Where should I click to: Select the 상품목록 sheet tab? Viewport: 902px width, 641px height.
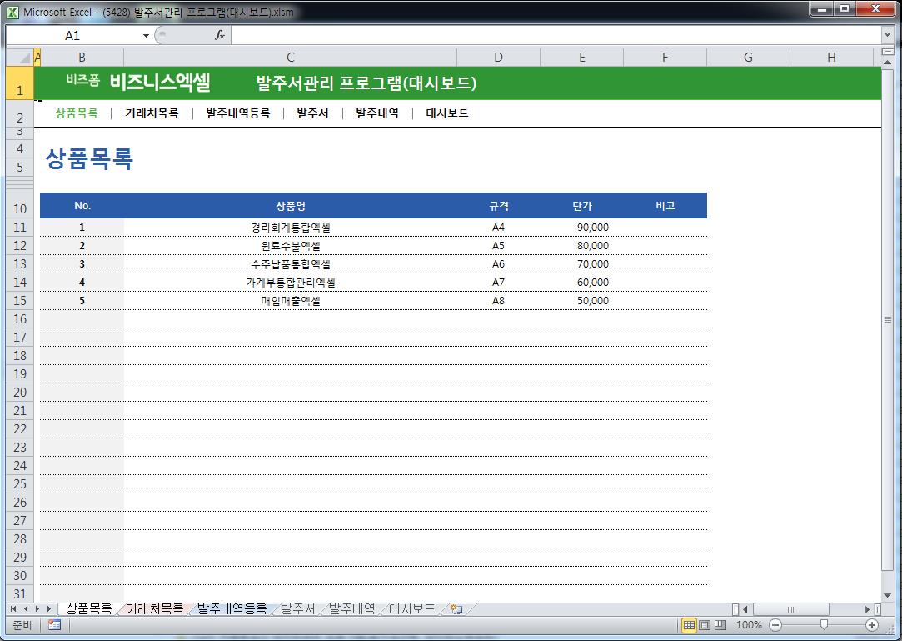pyautogui.click(x=89, y=608)
